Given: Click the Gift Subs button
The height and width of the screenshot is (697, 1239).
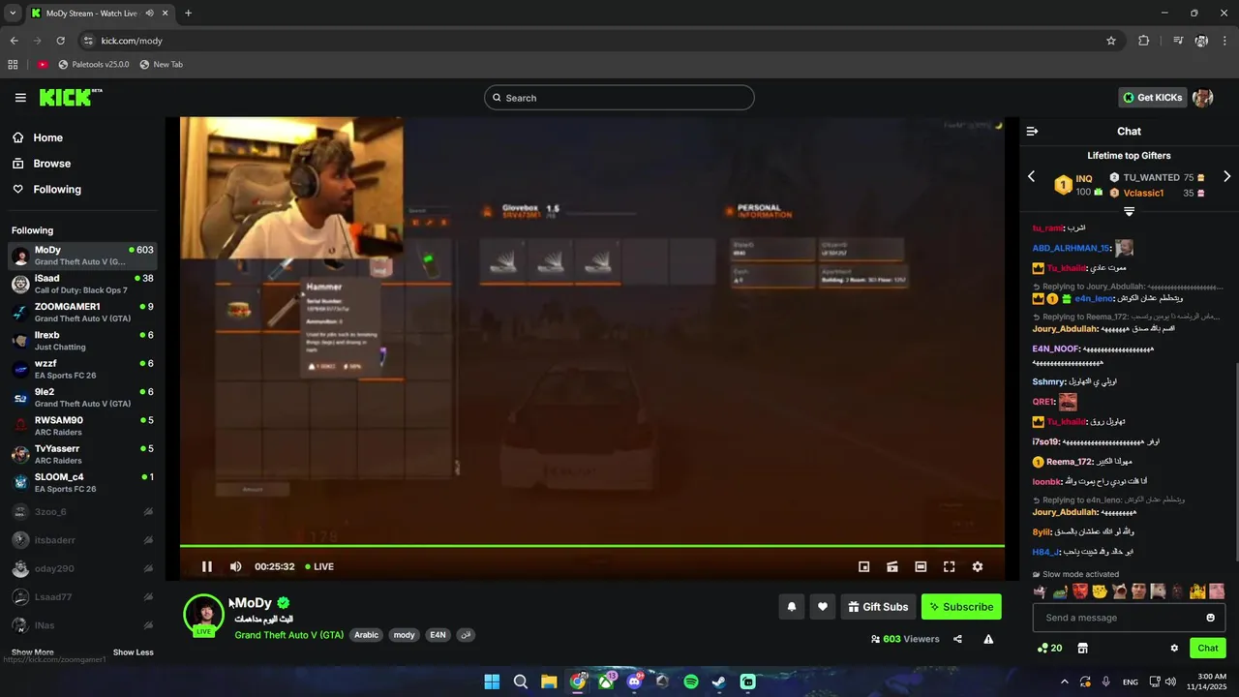Looking at the screenshot, I should (878, 607).
